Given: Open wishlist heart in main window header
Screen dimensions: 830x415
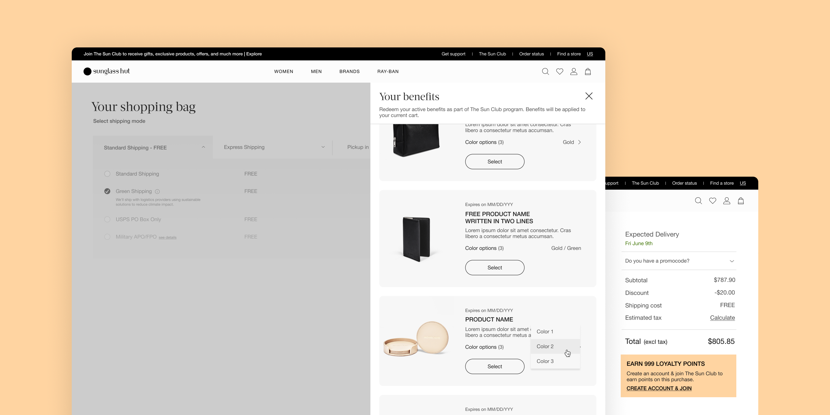Looking at the screenshot, I should 560,71.
